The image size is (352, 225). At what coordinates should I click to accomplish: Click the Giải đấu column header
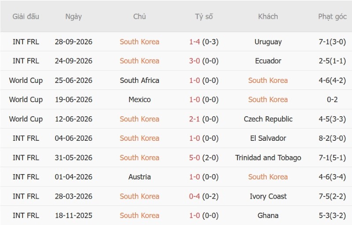[x=26, y=17]
